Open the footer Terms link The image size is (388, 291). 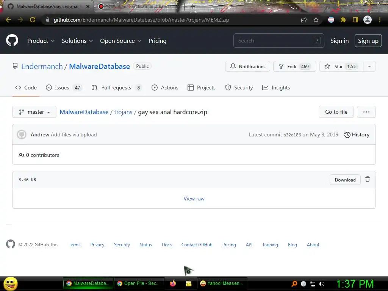pyautogui.click(x=75, y=245)
